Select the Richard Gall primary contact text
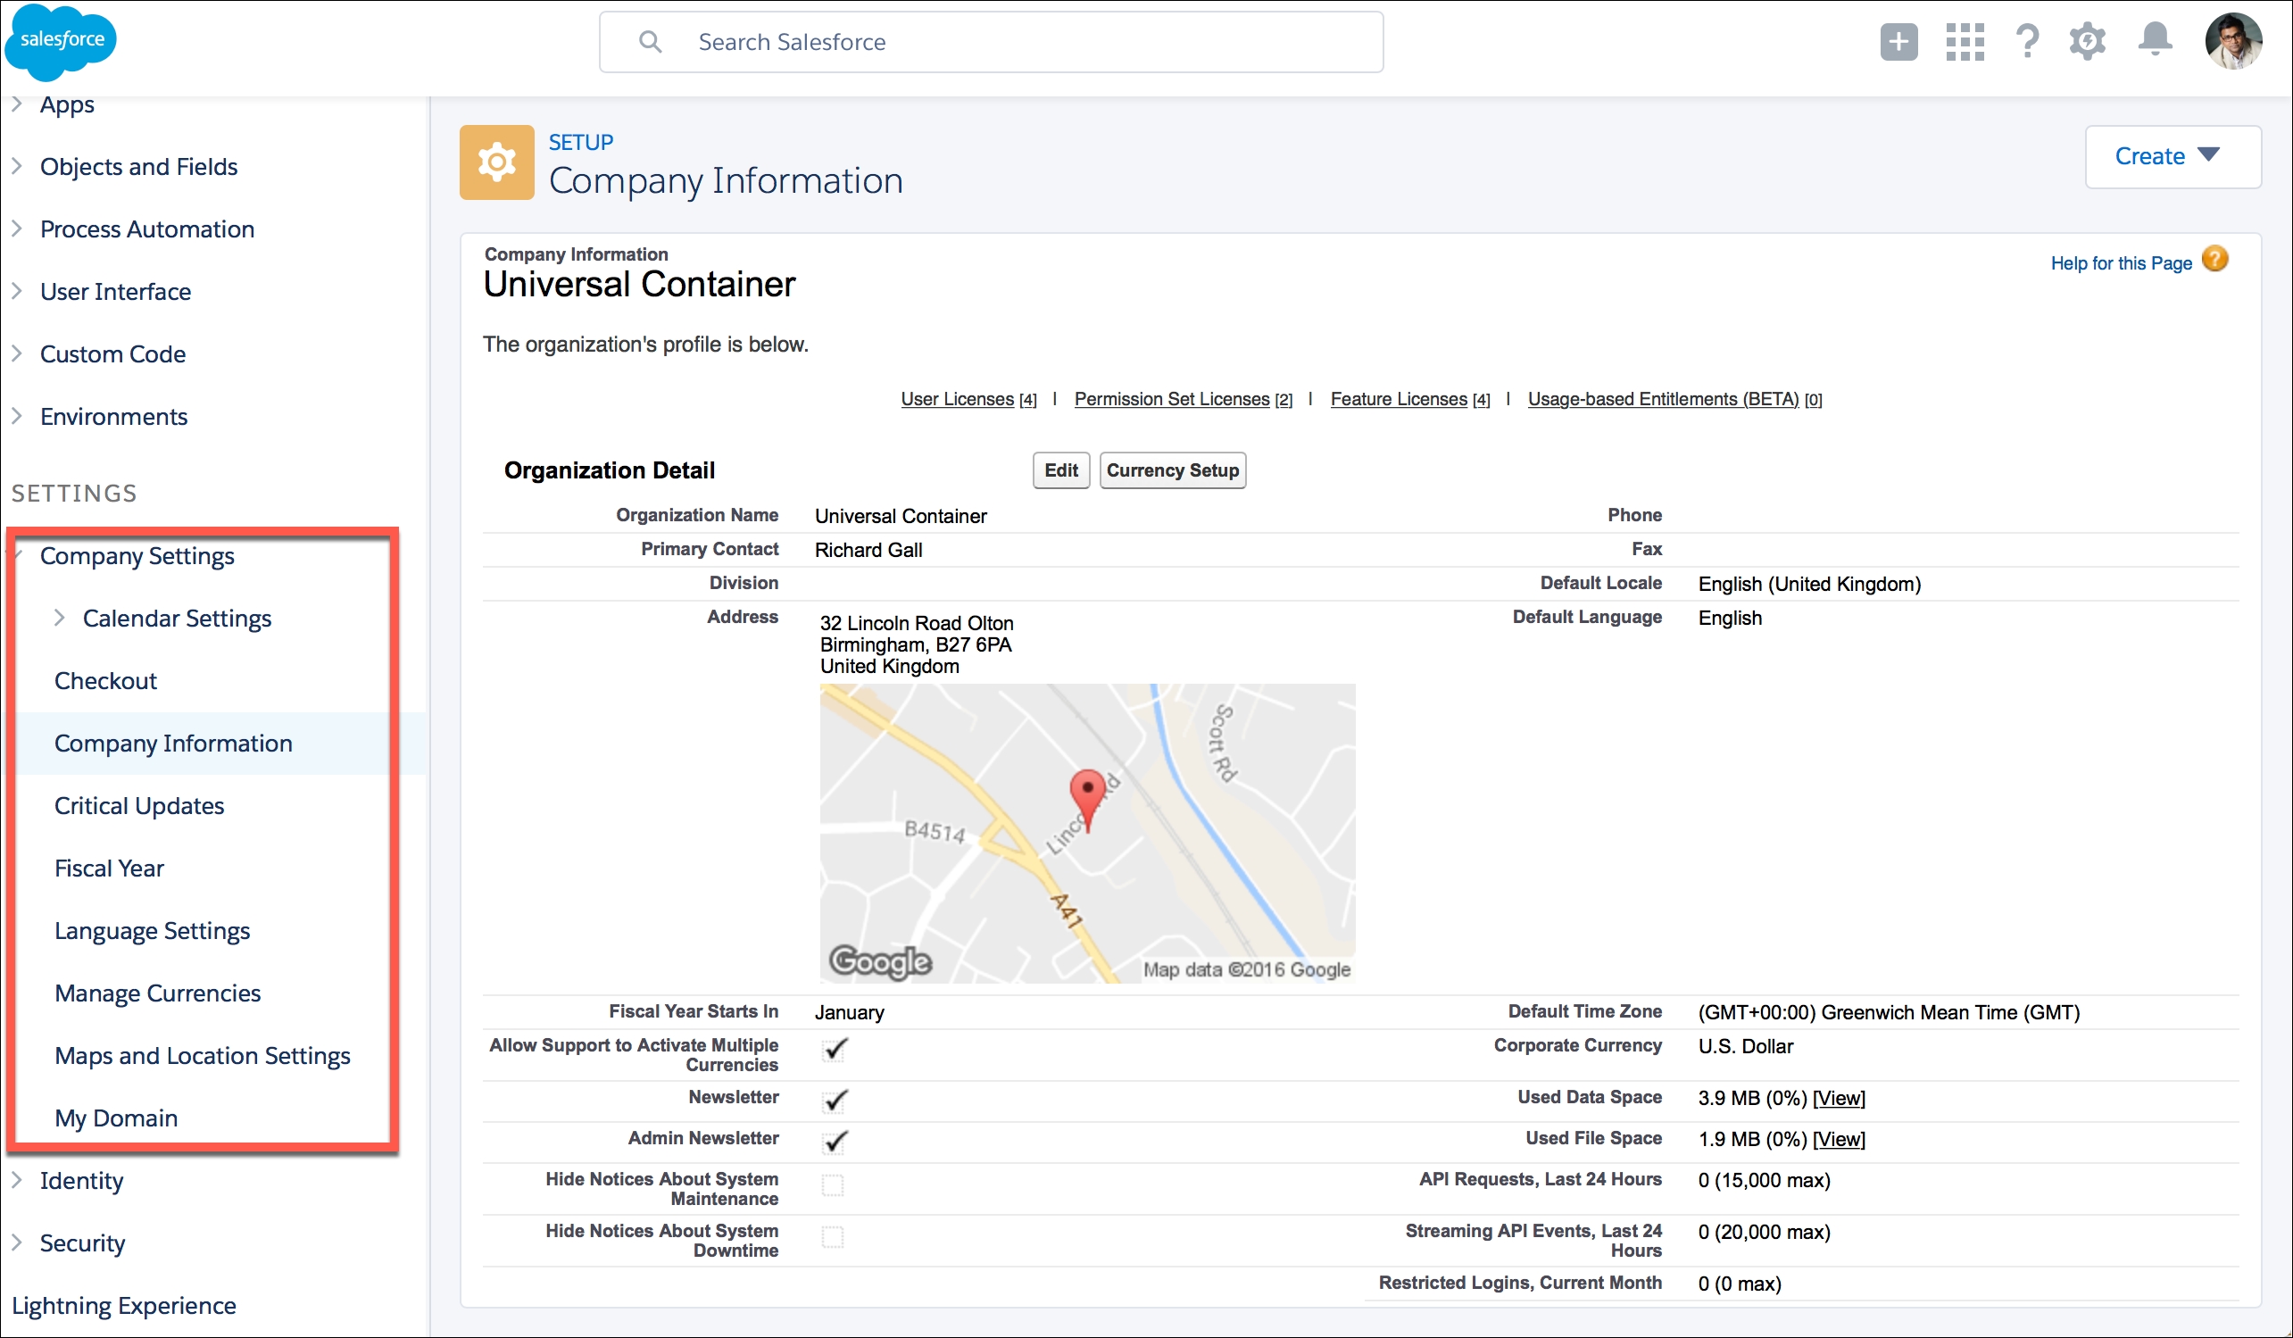2293x1338 pixels. point(868,550)
